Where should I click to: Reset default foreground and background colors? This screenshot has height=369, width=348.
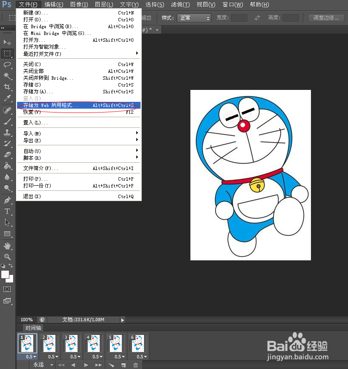[3, 266]
